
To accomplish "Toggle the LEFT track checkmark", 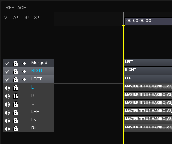I will coord(7,80).
